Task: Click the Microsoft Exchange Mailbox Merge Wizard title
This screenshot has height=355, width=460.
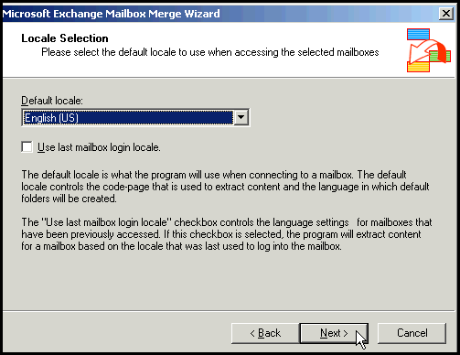Action: click(111, 14)
